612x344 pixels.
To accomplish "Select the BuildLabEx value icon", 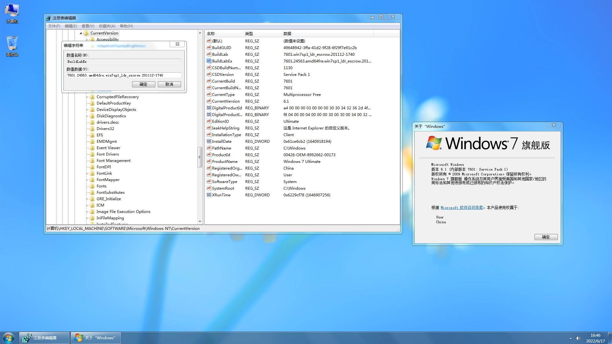I will click(209, 61).
